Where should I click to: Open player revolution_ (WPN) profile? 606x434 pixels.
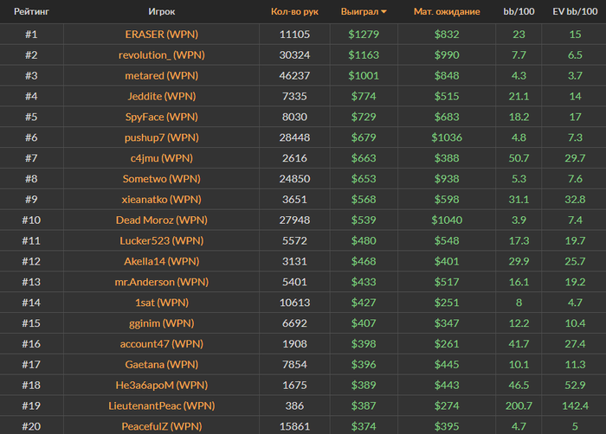point(162,54)
